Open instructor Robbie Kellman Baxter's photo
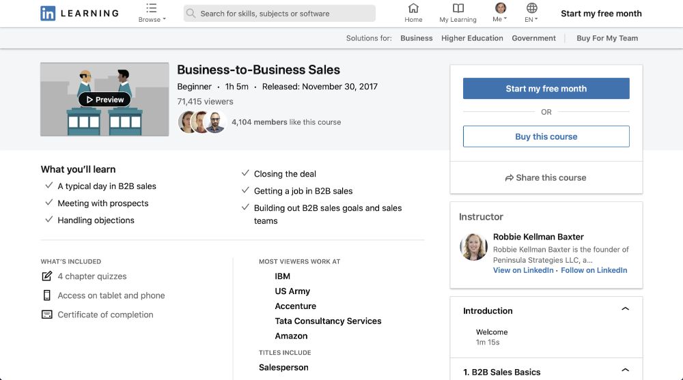 [473, 247]
